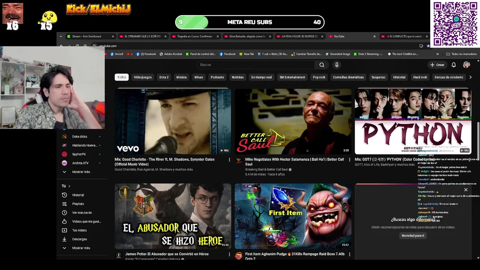Open Descargas in sidebar

79,239
